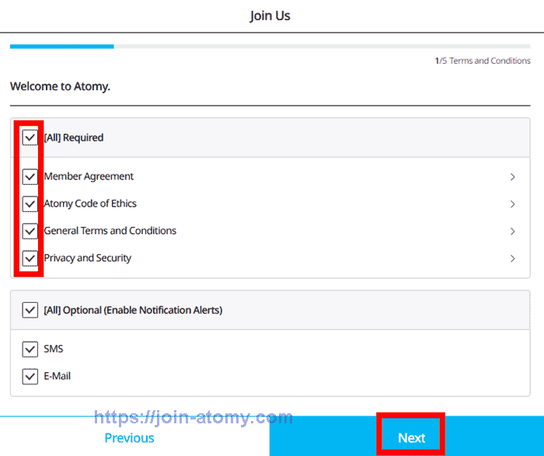This screenshot has height=456, width=544.
Task: Click the E-Mail label
Action: tap(58, 376)
